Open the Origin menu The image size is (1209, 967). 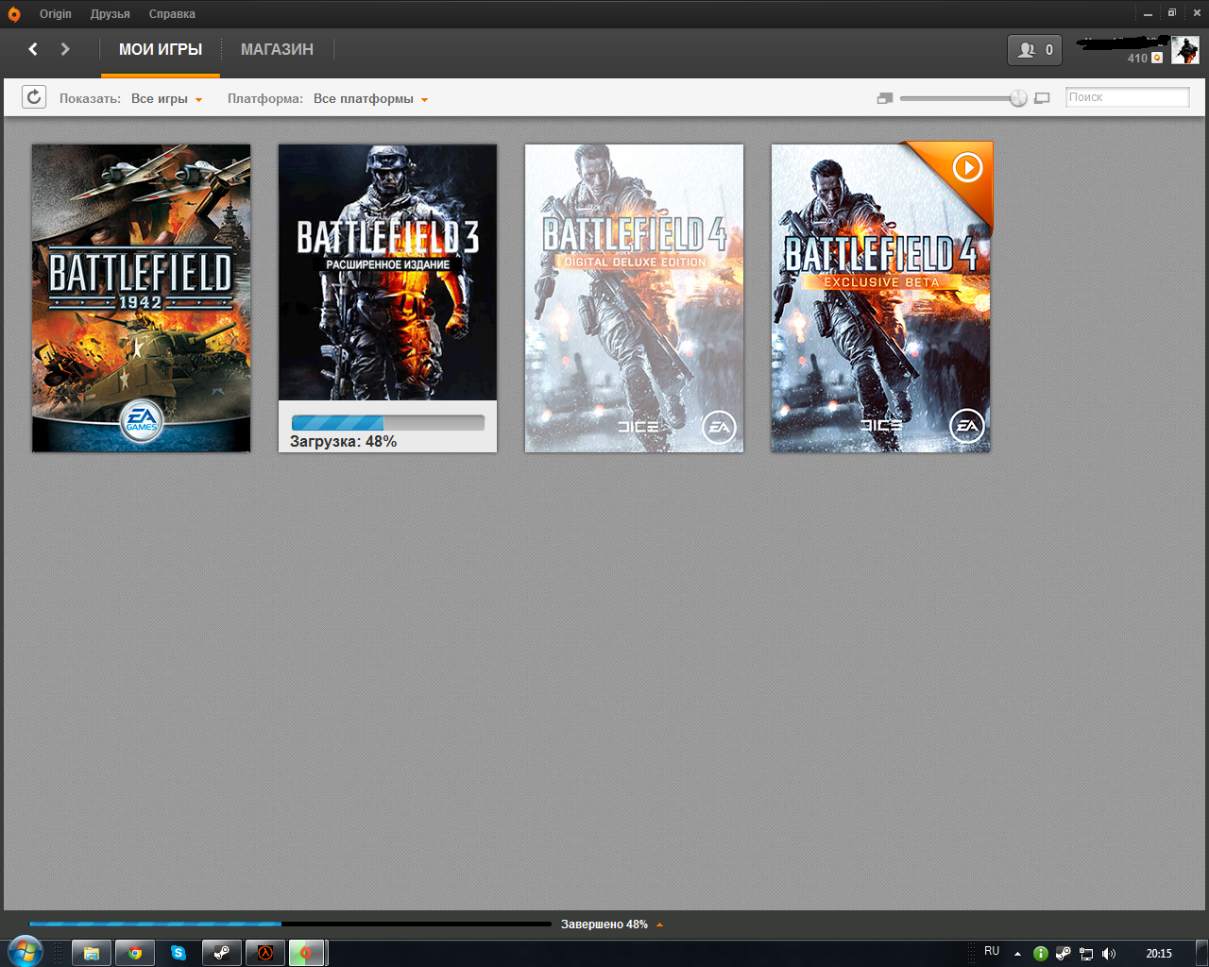[56, 14]
